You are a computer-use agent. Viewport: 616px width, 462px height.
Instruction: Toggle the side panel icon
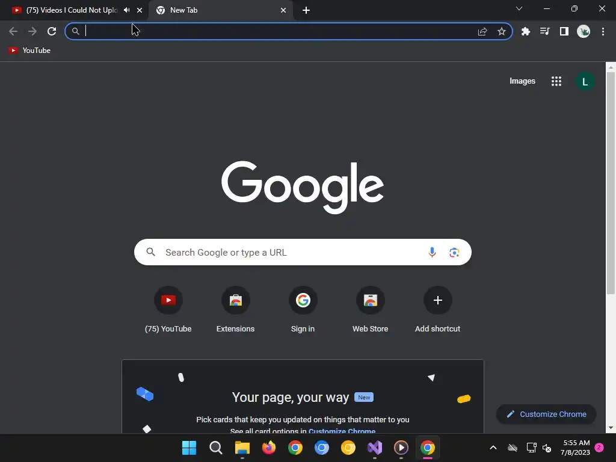point(564,31)
